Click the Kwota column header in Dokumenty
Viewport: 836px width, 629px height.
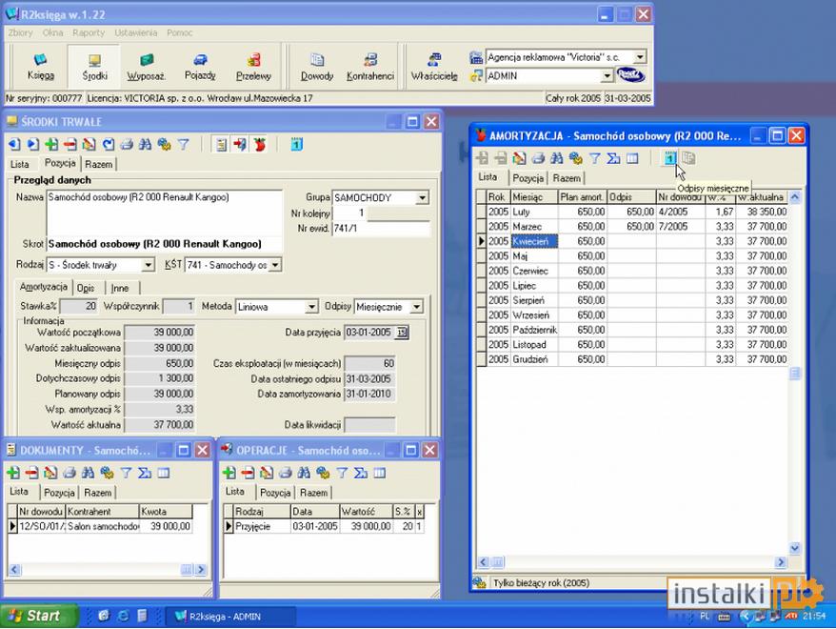point(166,511)
